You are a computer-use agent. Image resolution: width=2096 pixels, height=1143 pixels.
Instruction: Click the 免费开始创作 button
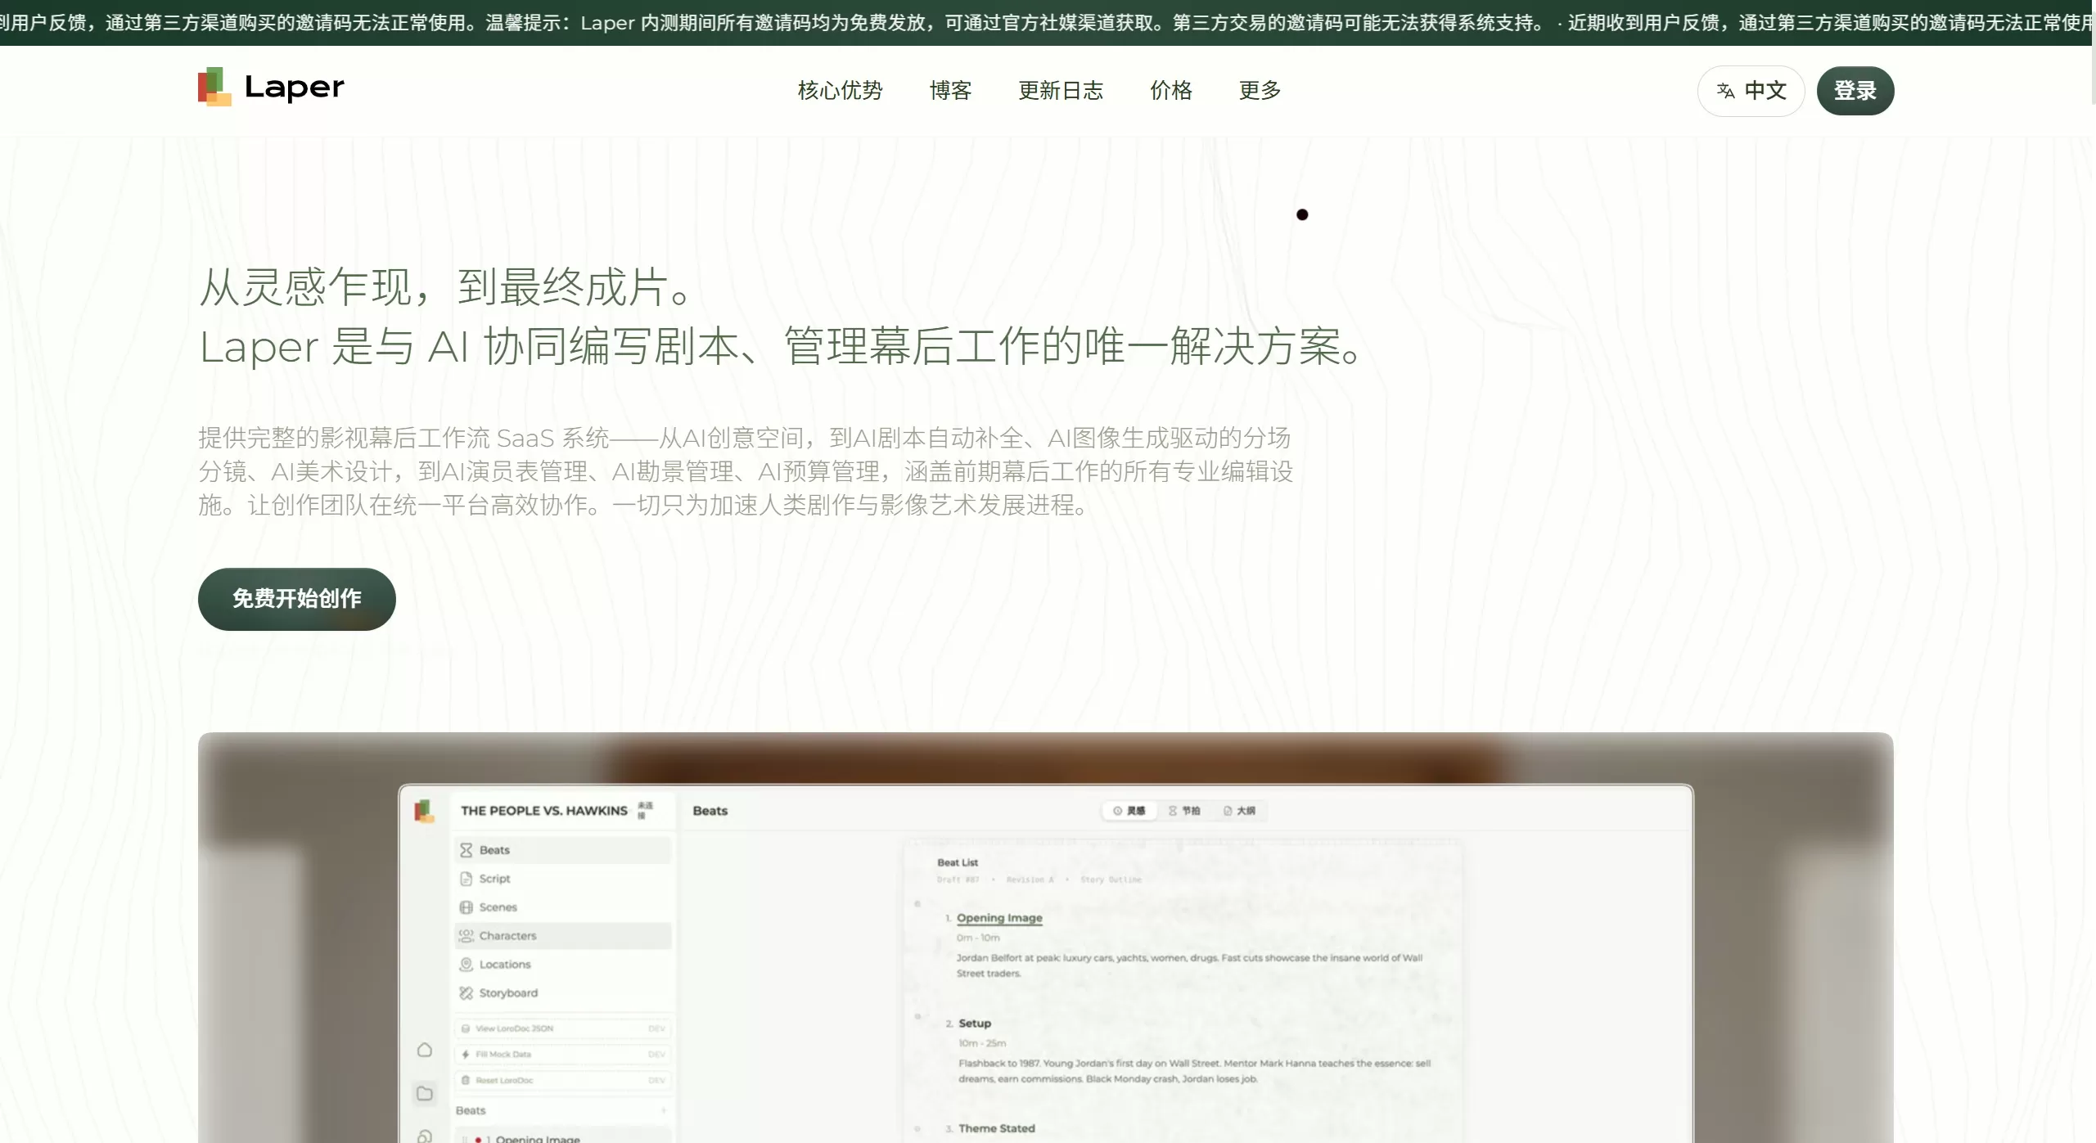tap(296, 599)
